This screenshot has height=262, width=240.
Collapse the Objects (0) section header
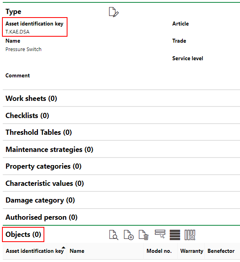[23, 234]
